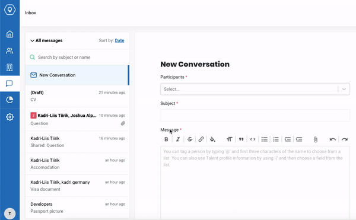Click the Inbox page title

coord(30,12)
